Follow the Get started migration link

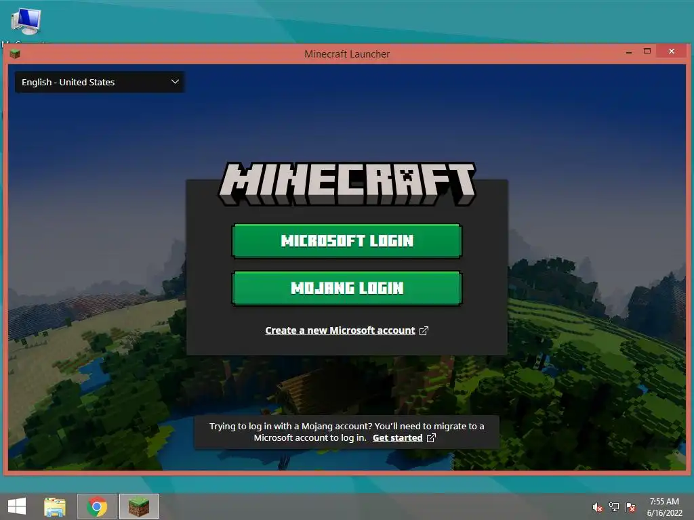tap(397, 438)
